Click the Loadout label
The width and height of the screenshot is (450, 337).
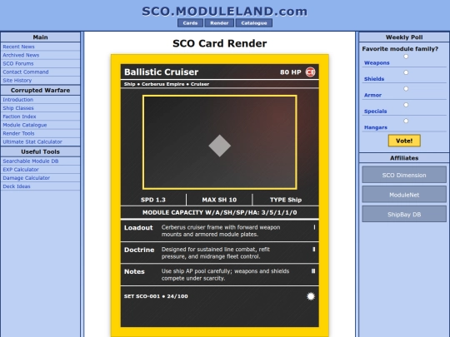pyautogui.click(x=138, y=228)
